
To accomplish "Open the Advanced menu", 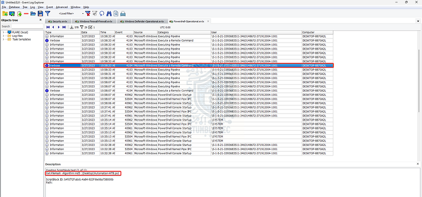I will pos(62,7).
